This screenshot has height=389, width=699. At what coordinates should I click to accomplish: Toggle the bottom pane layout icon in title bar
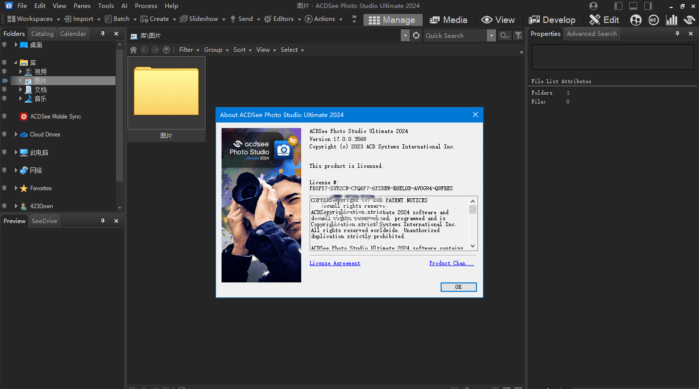click(633, 6)
